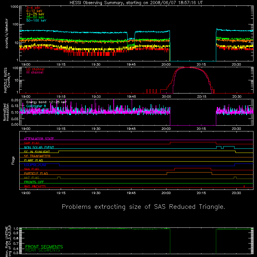Click the 1000 value on count rate axis
The height and width of the screenshot is (257, 257).
pyautogui.click(x=14, y=7)
